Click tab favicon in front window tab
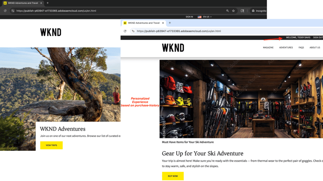This screenshot has width=323, height=181. [x=125, y=23]
